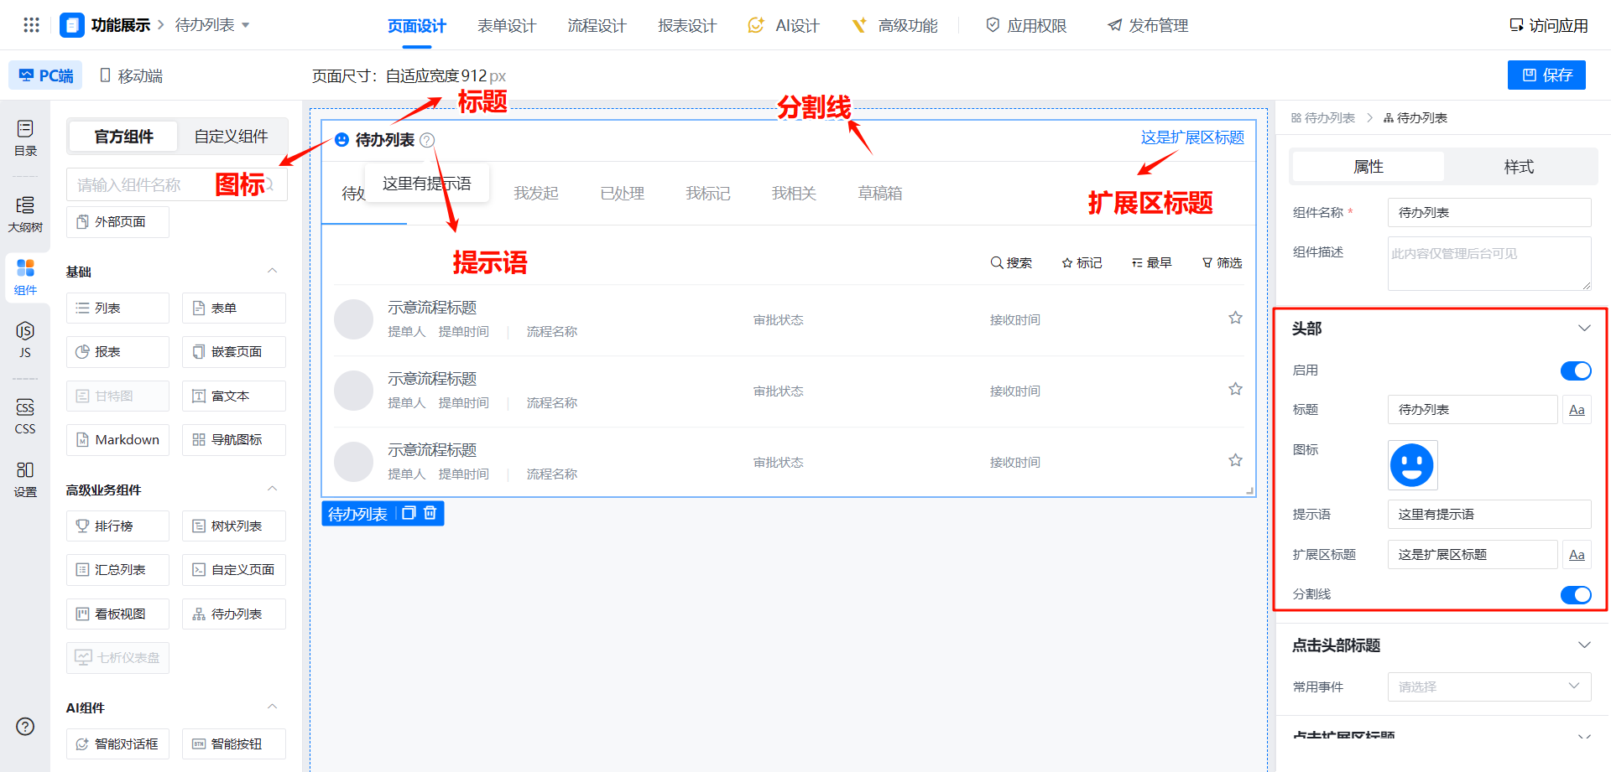Click the 提示语 input field
Screen dimensions: 1611x772
tap(1488, 515)
